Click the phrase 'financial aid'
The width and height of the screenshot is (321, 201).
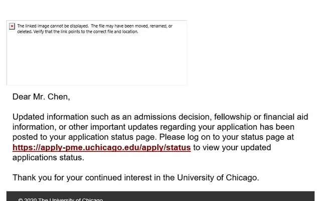tap(285, 117)
